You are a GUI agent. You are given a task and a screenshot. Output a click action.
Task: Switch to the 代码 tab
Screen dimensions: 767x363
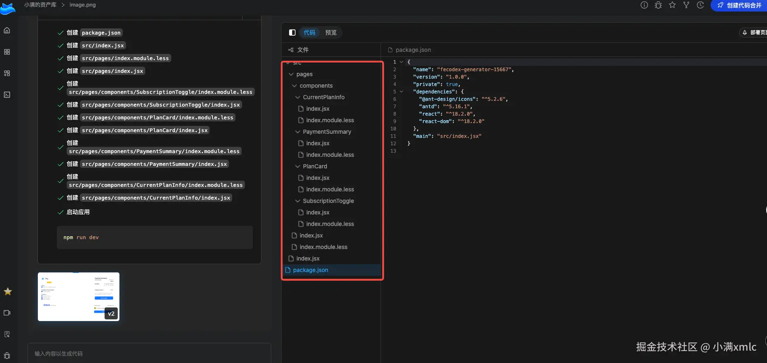[x=309, y=33]
